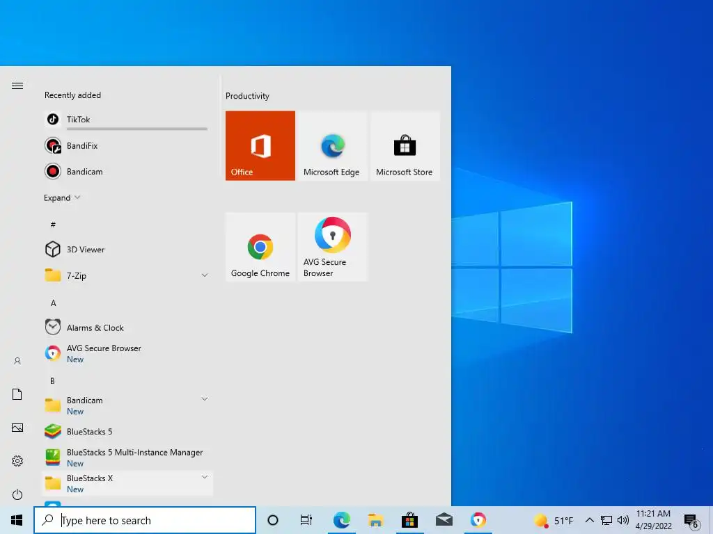Open Alarms & Clock app
This screenshot has height=534, width=713.
click(x=127, y=327)
